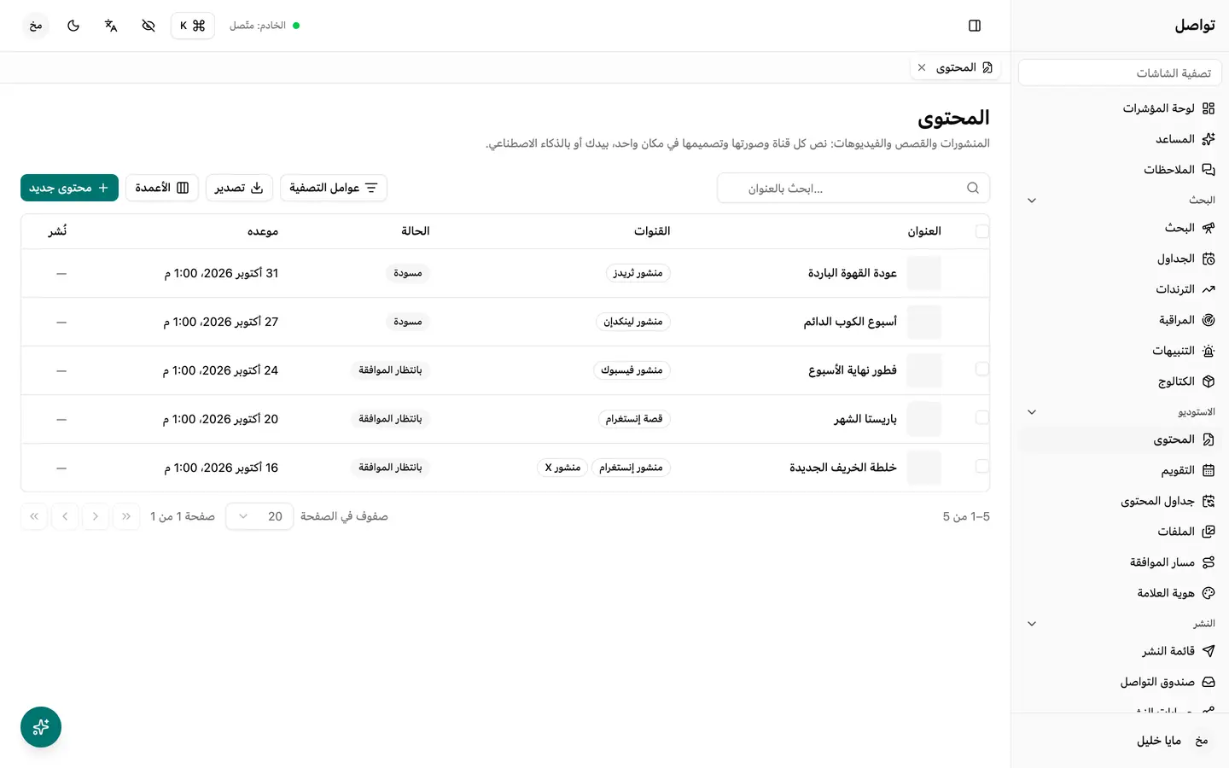Open the ⌘K command palette button

click(x=193, y=26)
